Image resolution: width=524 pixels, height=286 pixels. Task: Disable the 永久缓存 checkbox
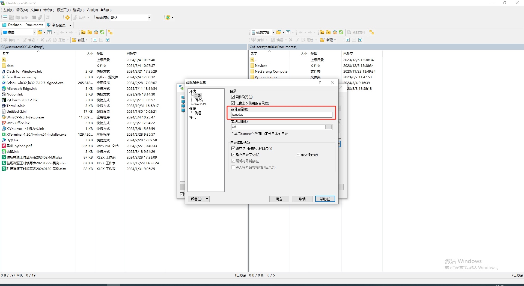point(299,155)
